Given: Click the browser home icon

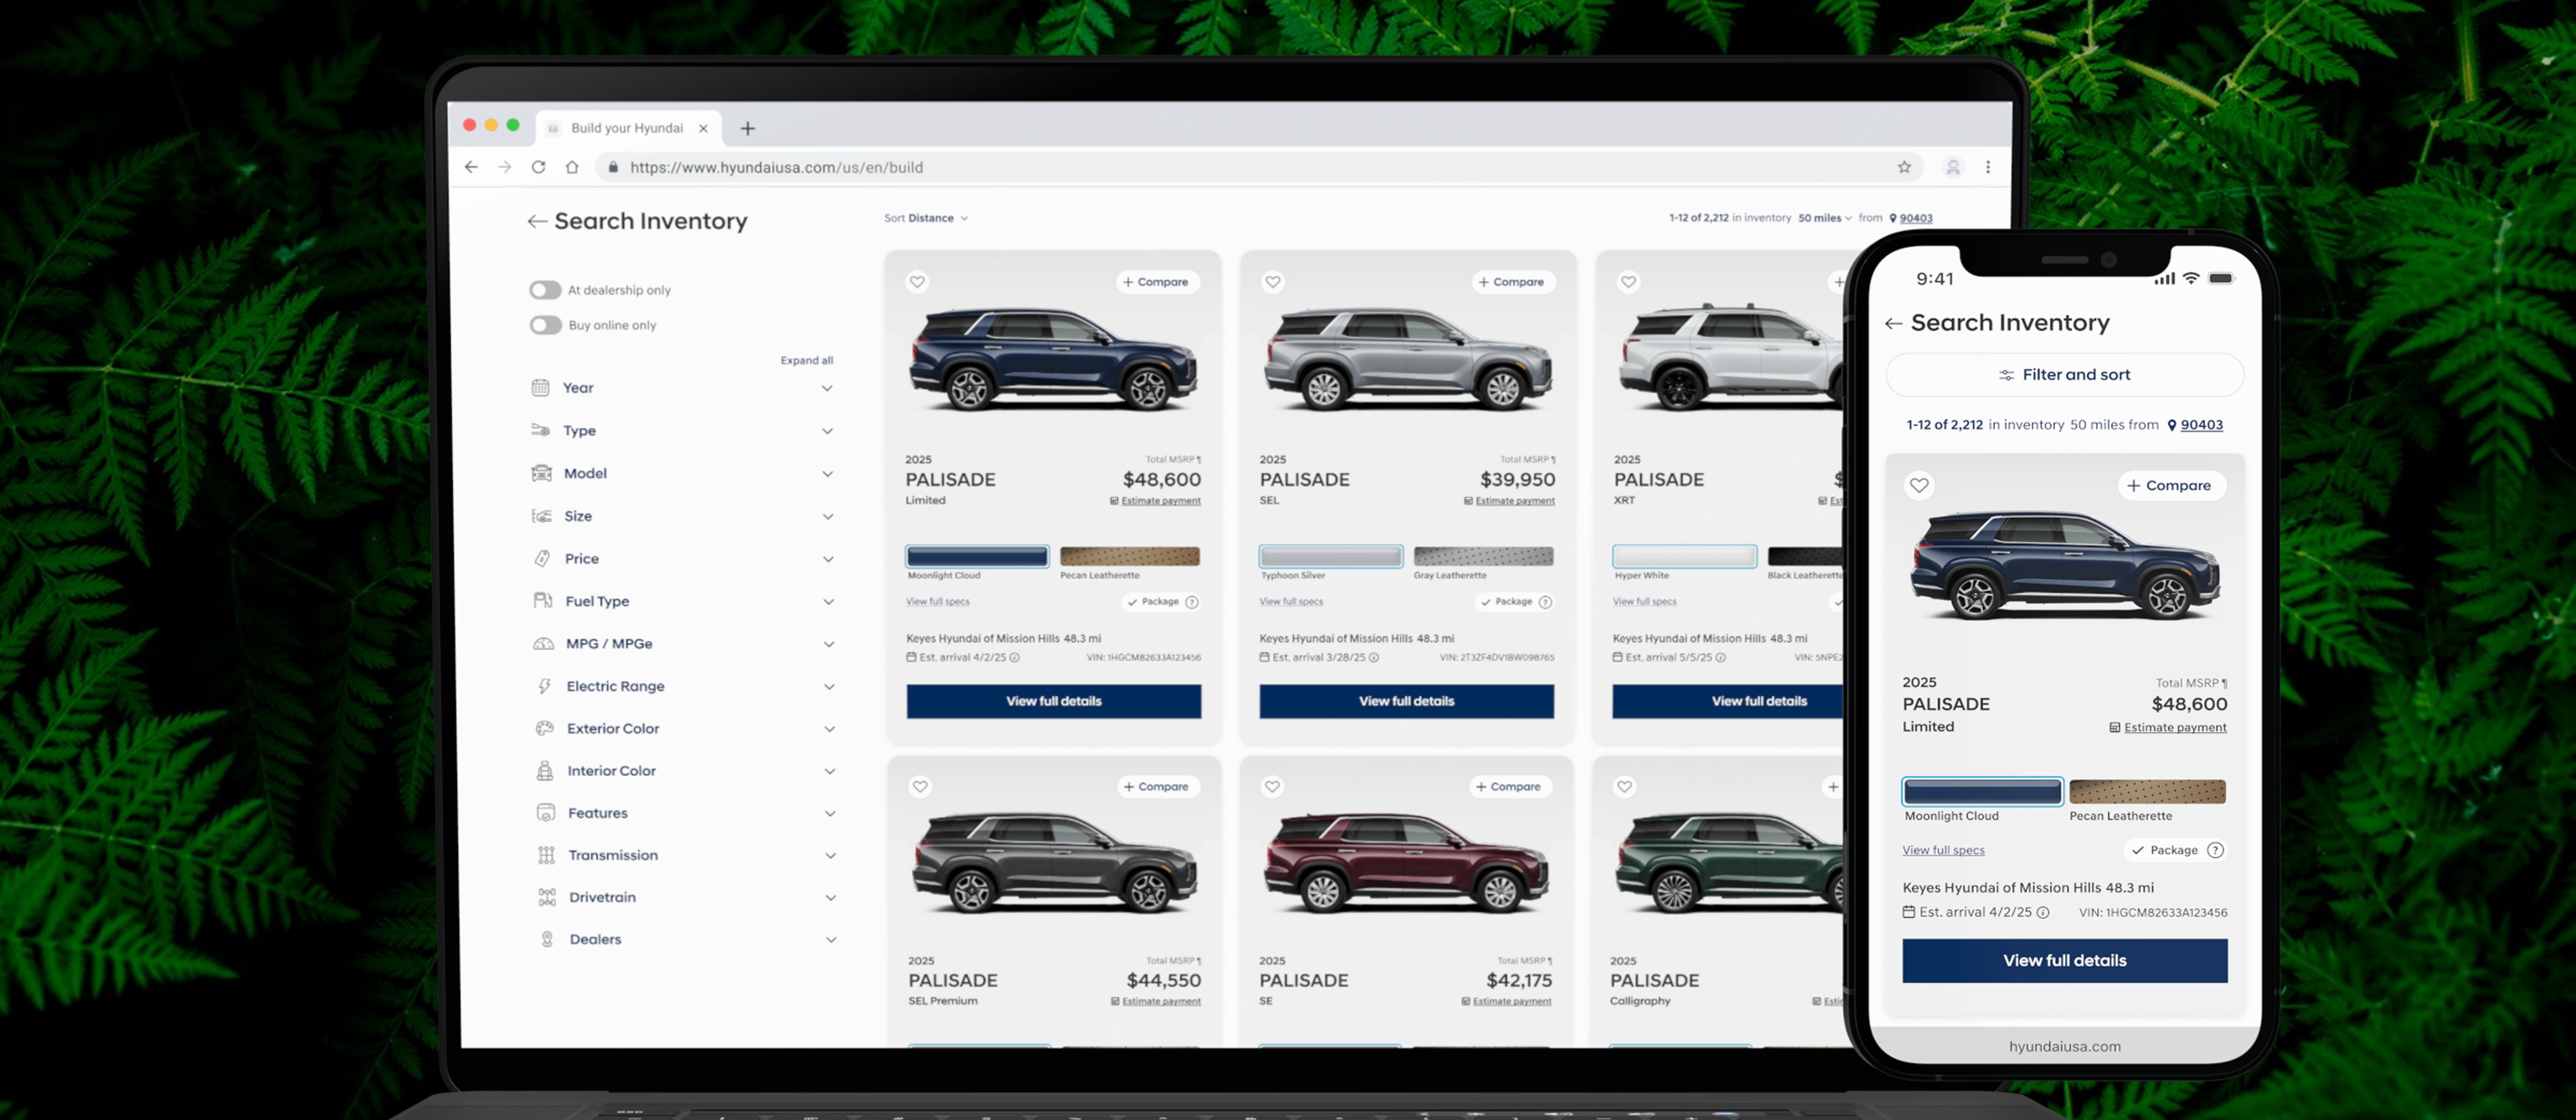Looking at the screenshot, I should point(572,167).
